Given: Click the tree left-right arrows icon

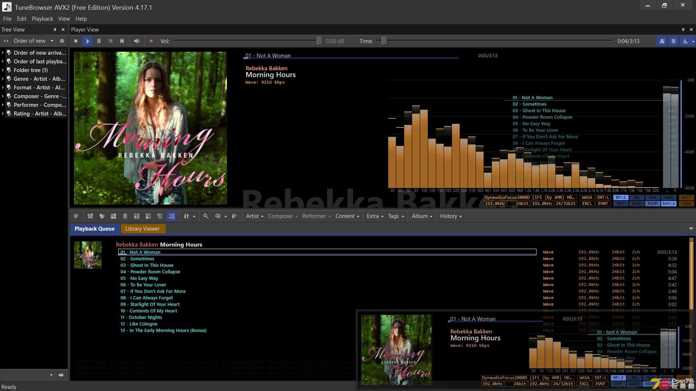Looking at the screenshot, I should click(x=6, y=41).
